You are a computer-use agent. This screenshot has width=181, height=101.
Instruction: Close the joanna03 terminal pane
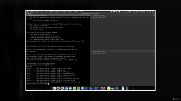92,51
